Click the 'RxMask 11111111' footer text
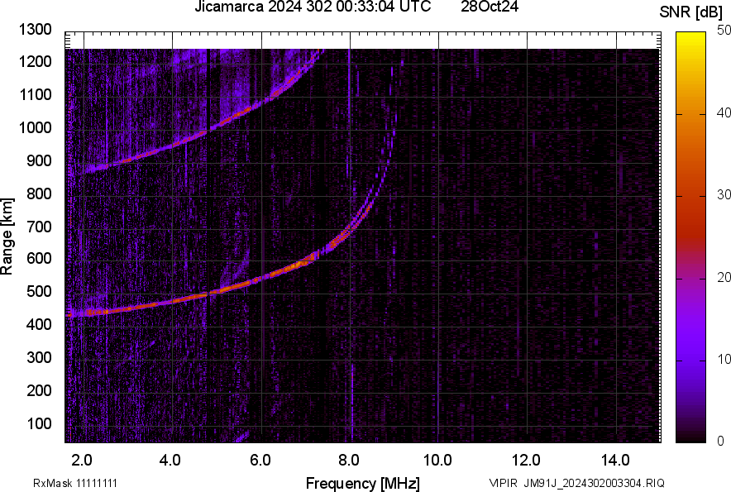 pyautogui.click(x=75, y=483)
